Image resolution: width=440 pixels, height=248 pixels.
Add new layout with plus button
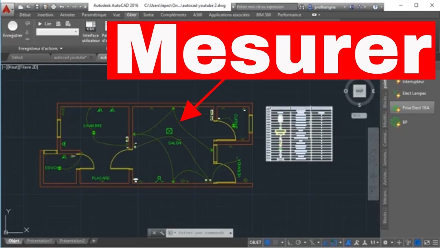[x=93, y=241]
